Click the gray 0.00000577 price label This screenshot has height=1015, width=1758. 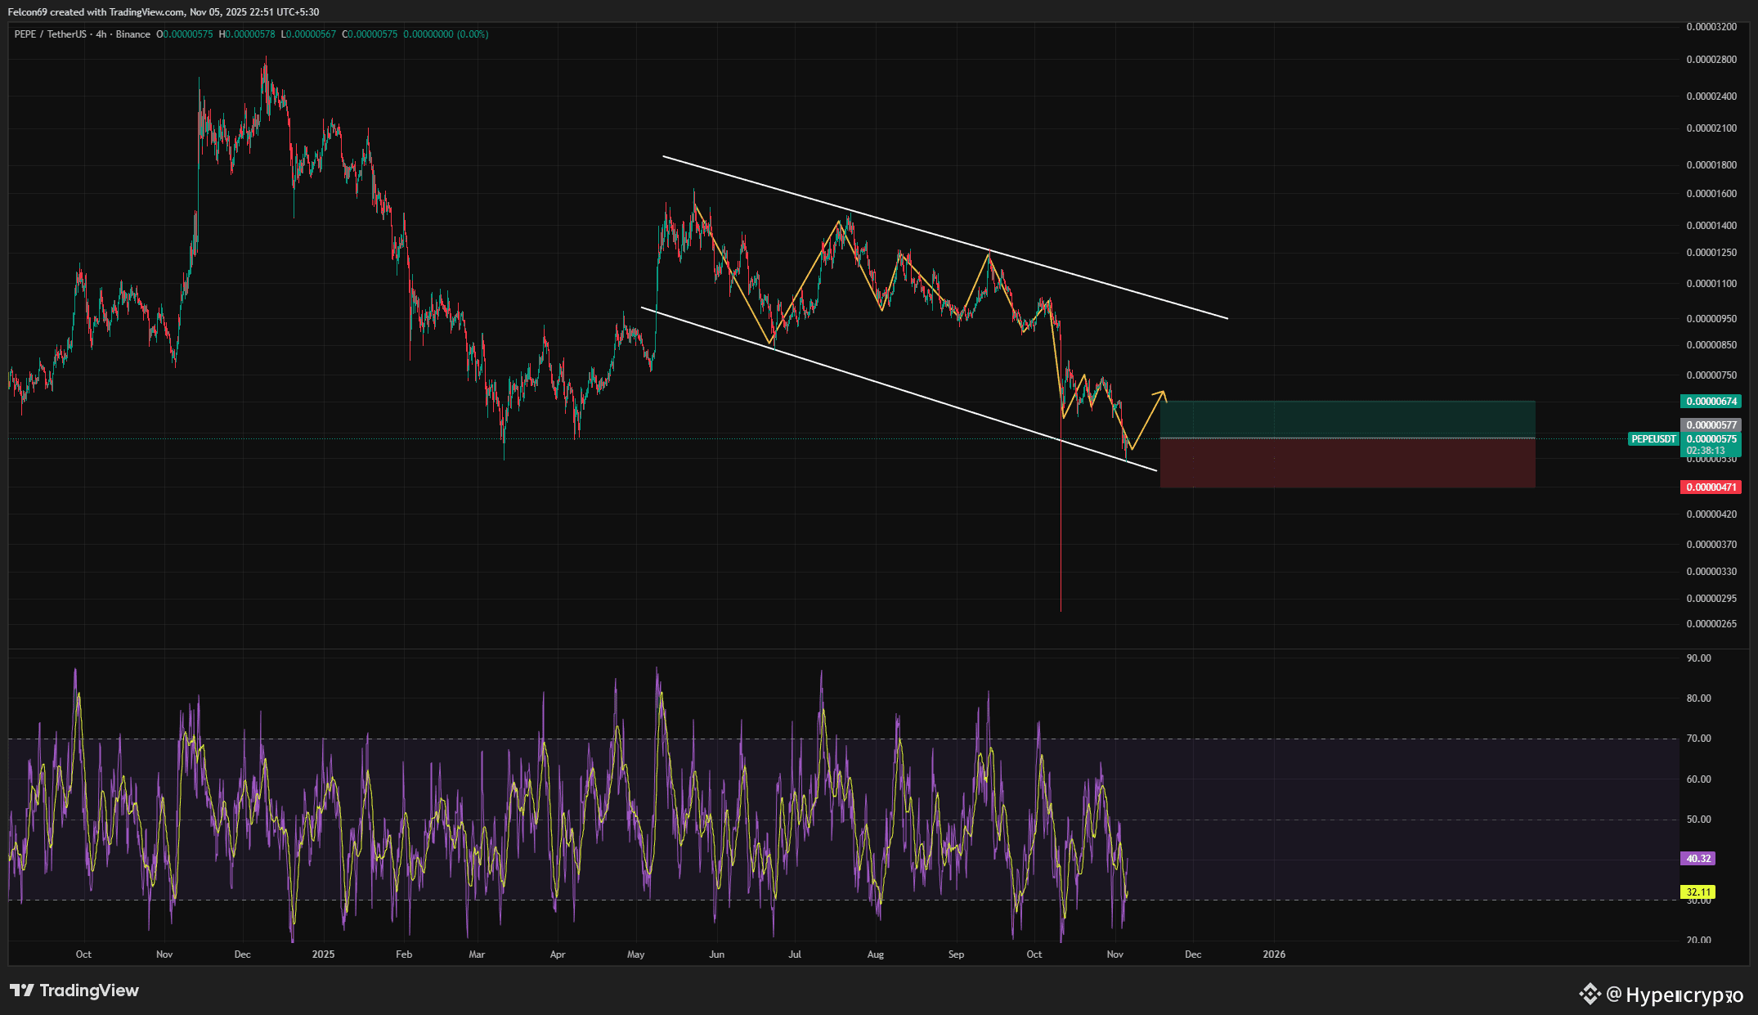1711,425
